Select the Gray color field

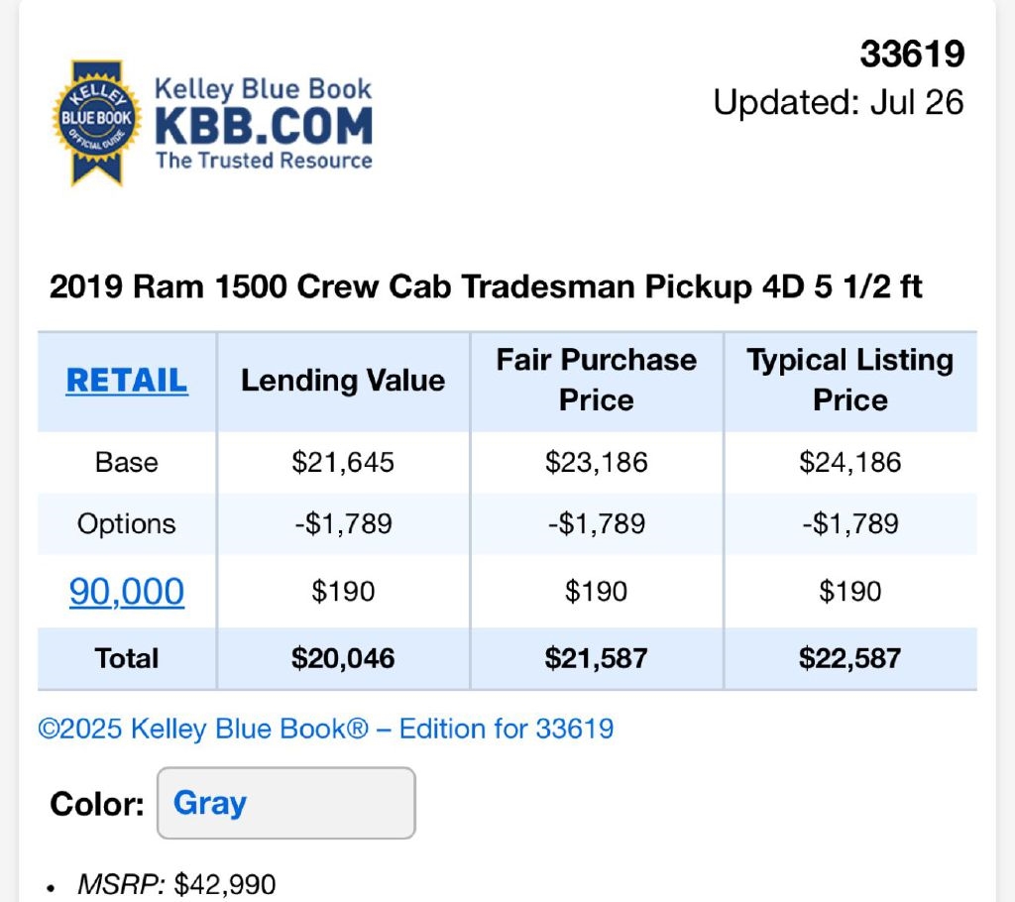tap(285, 803)
